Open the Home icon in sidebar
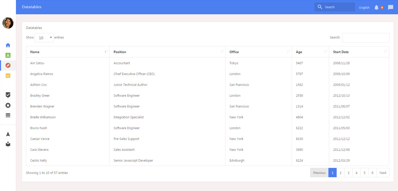Screen dimensions: 398x191 [x=8, y=45]
